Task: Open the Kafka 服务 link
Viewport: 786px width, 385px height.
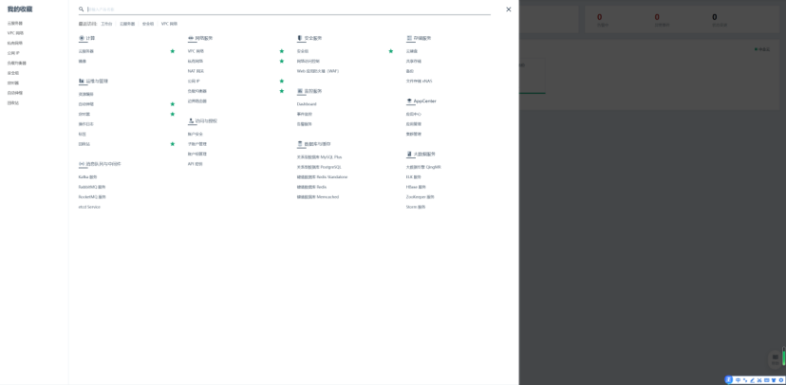Action: coord(87,176)
